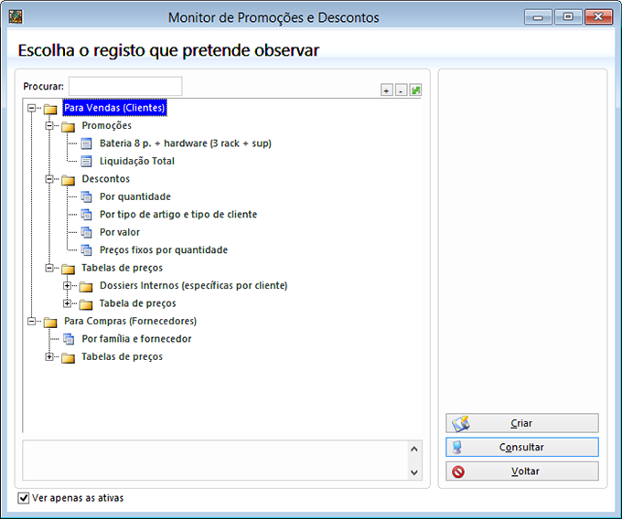
Task: Click folder icon of Tabelas de preços under Compras
Action: click(69, 358)
